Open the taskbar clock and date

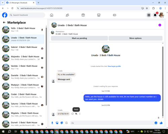pyautogui.click(x=157, y=131)
